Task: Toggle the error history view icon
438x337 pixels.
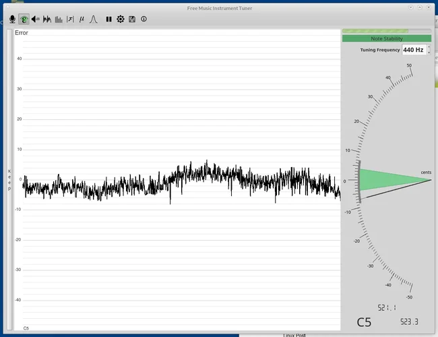Action: [x=24, y=19]
